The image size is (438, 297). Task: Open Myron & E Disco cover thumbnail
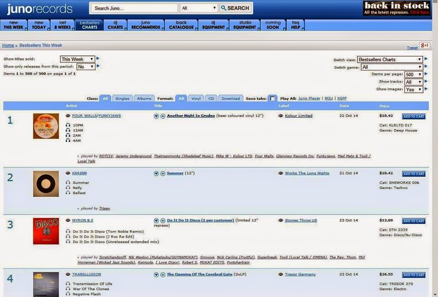click(46, 231)
